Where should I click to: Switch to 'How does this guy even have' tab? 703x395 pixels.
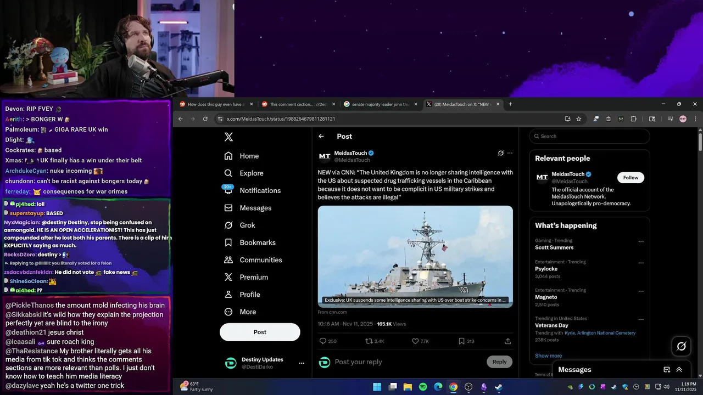(216, 104)
